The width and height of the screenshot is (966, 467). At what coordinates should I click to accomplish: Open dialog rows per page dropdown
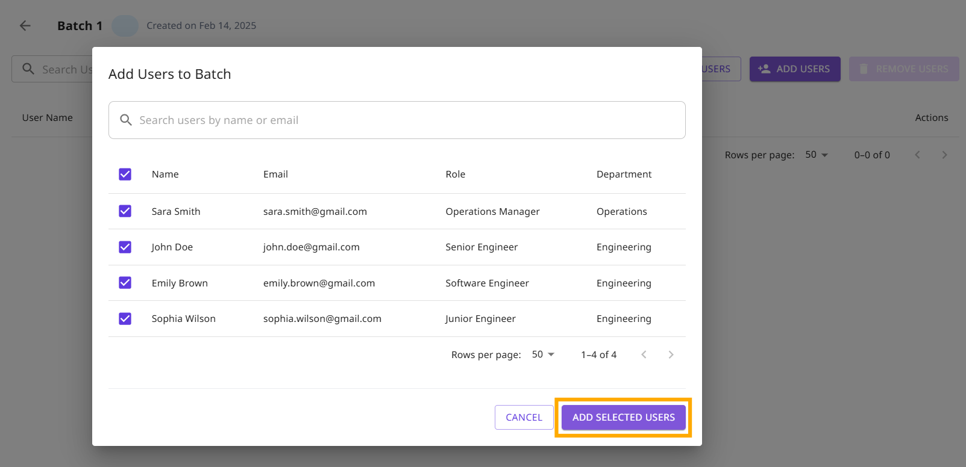tap(543, 354)
